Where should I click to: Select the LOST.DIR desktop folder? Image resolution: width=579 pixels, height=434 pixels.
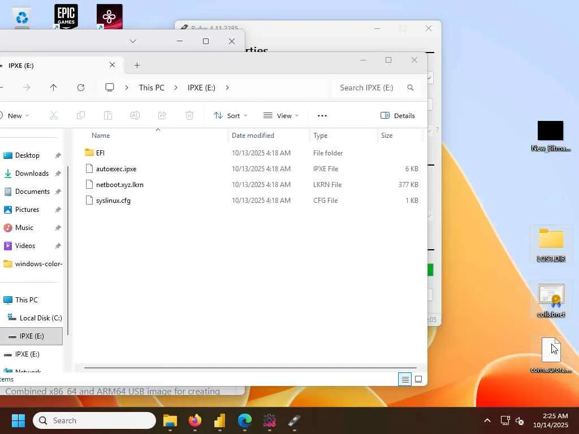tap(551, 245)
